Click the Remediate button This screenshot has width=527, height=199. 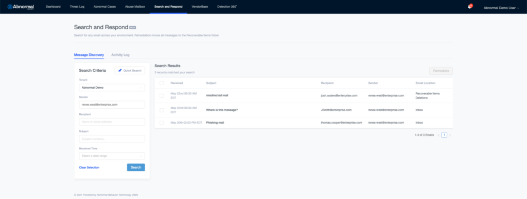[441, 71]
